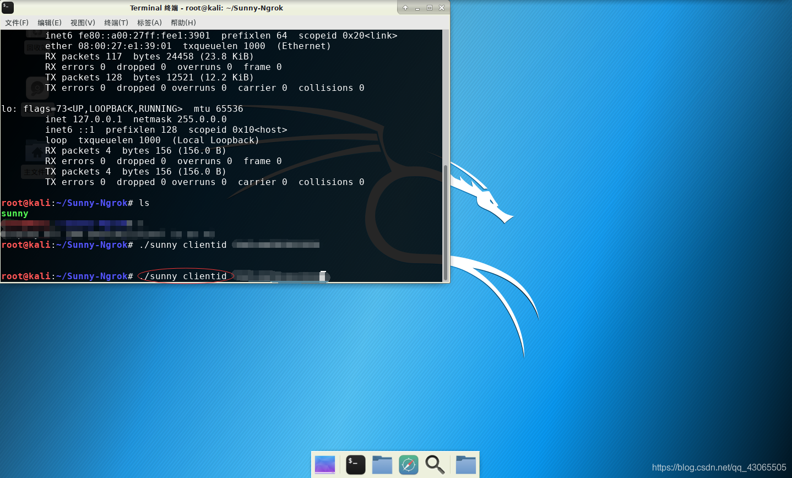Image resolution: width=792 pixels, height=478 pixels.
Task: Click the 'ether 08:00:27:e1:39:01' line
Action: [188, 46]
